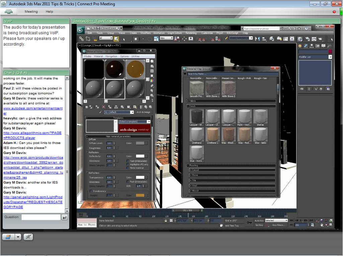Click the Selection Lock padlock icon
The image size is (343, 256).
(x=166, y=221)
